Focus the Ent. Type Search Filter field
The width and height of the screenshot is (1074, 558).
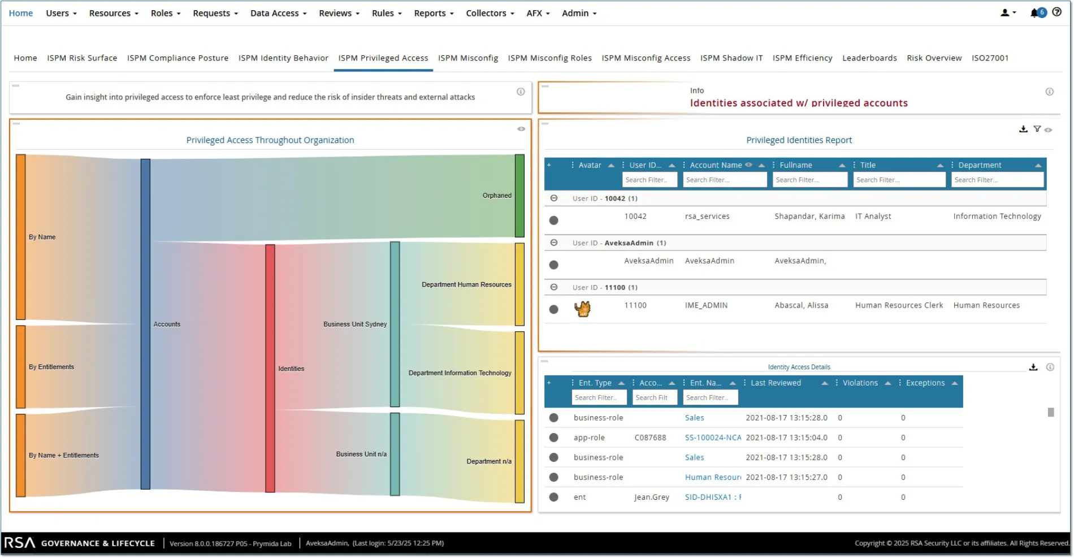click(x=599, y=397)
